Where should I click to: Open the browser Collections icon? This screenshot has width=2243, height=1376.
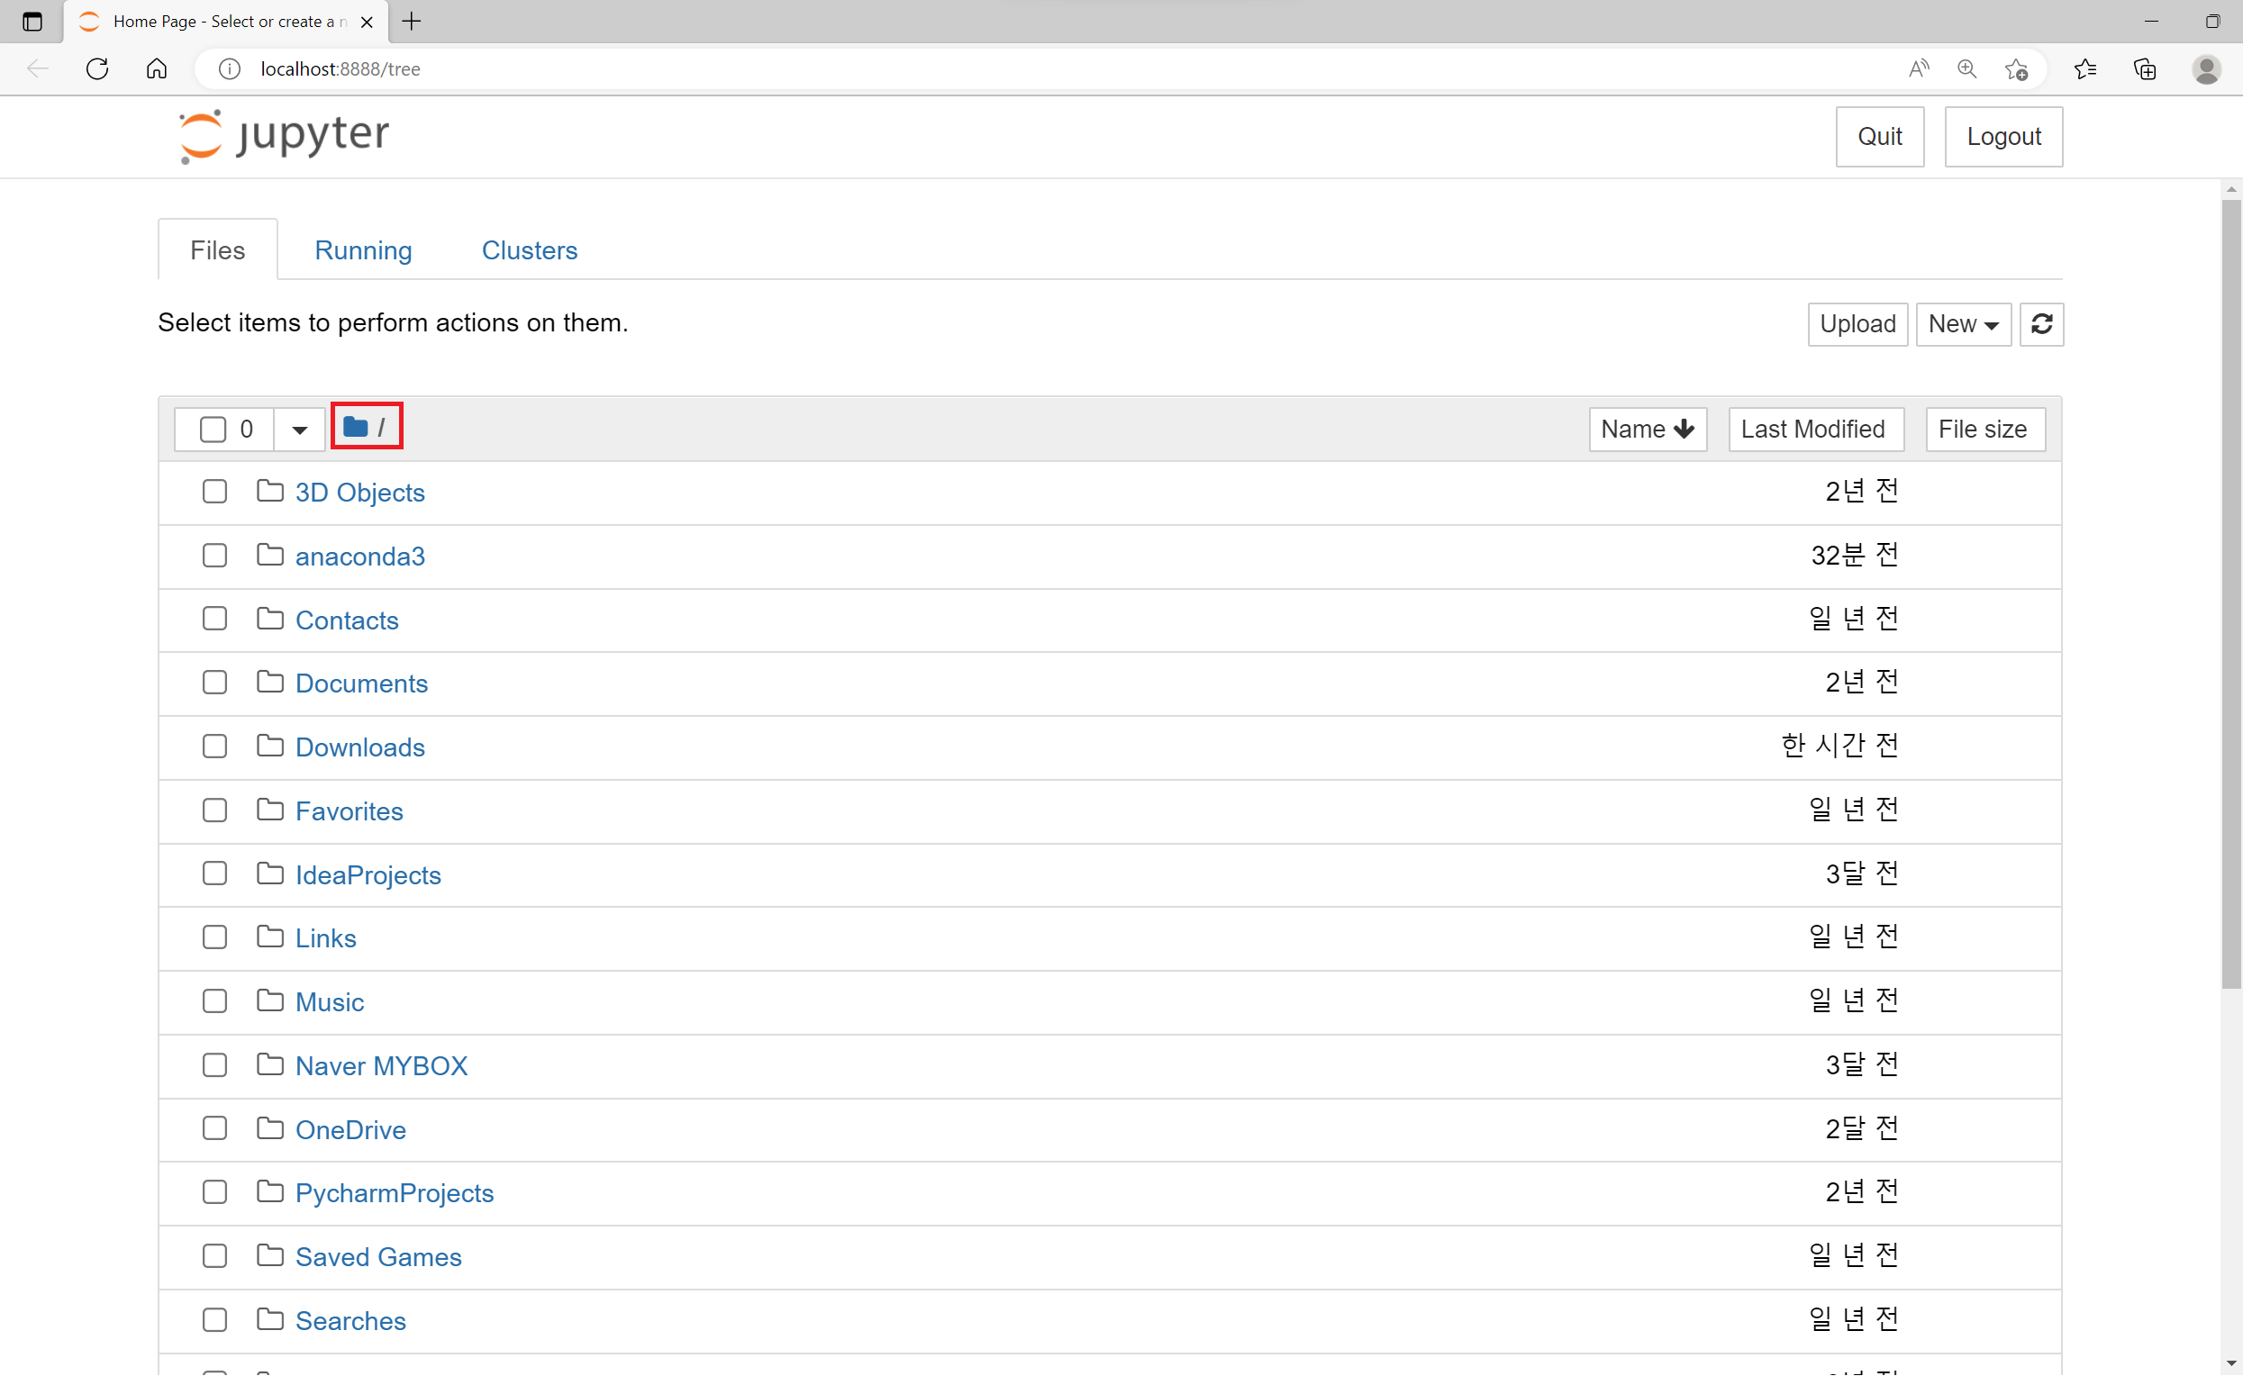click(2144, 69)
